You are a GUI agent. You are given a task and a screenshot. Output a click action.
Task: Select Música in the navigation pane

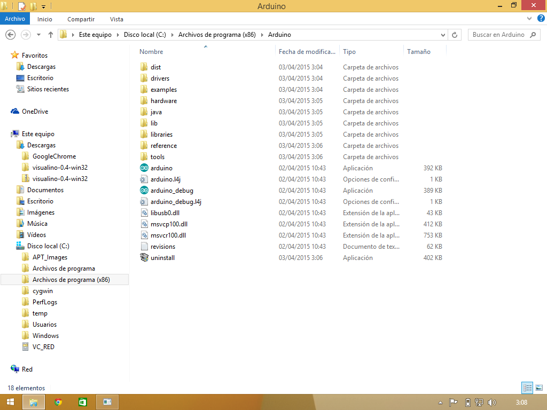[37, 224]
